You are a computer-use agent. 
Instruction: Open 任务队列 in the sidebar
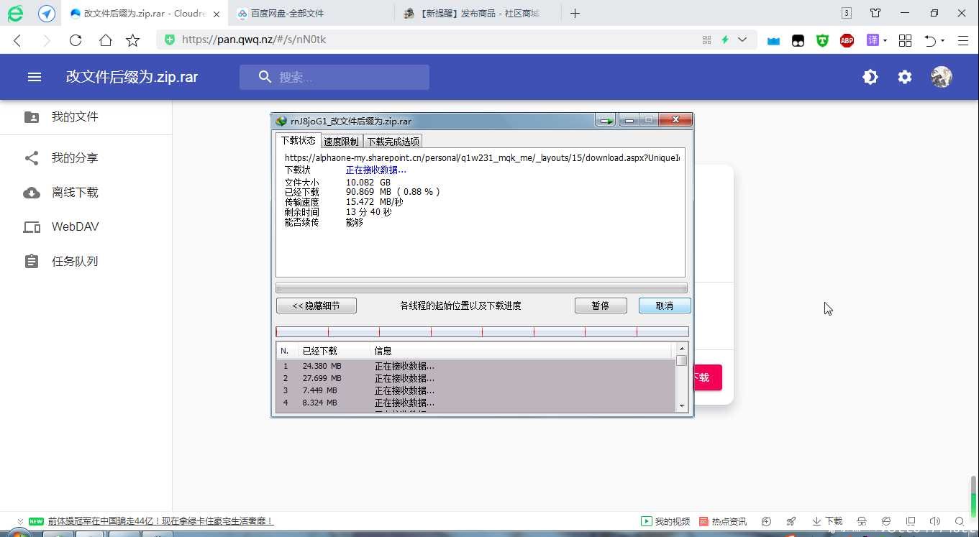tap(86, 262)
